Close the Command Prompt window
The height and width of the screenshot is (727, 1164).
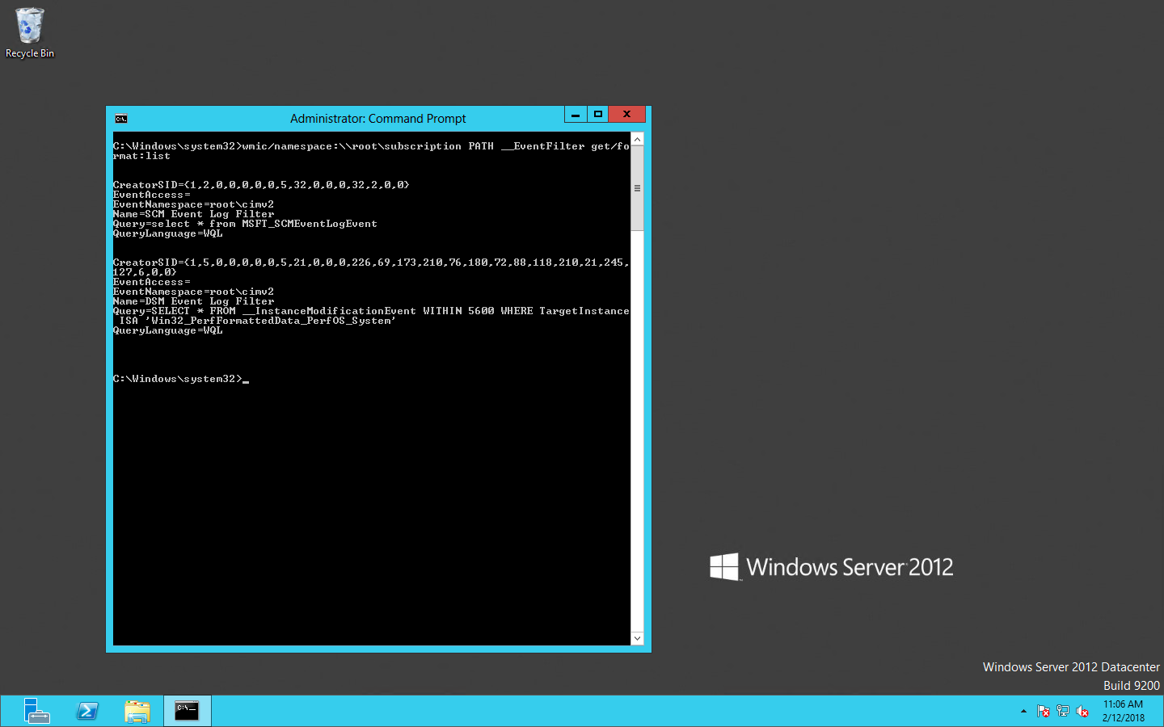click(x=626, y=115)
